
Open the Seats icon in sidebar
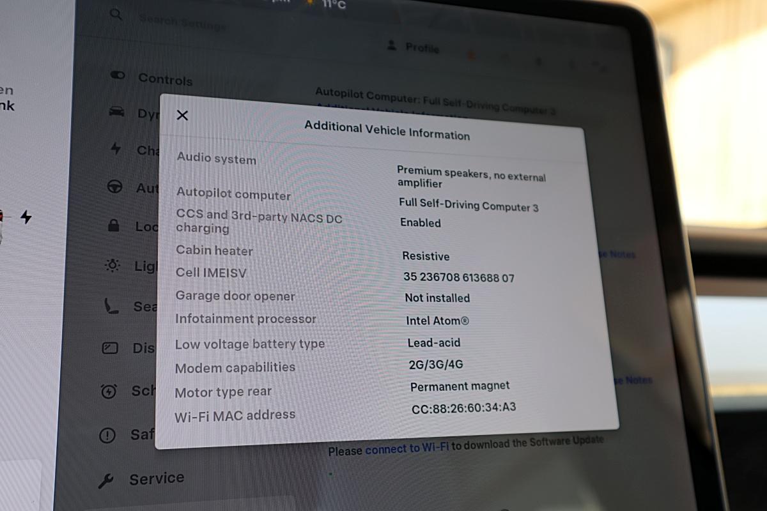coord(112,306)
